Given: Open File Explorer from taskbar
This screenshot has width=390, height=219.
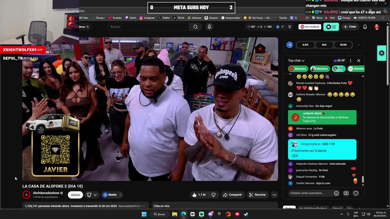Looking at the screenshot, I should 175,214.
